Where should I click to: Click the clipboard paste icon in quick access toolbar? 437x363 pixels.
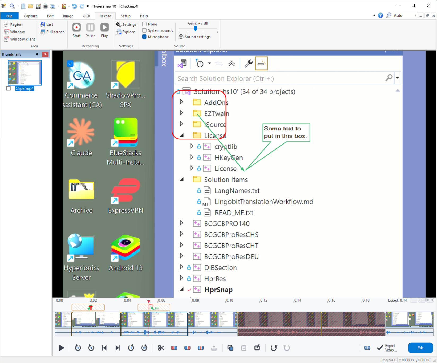pyautogui.click(x=64, y=6)
